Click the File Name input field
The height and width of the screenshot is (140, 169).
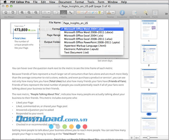coord(91,23)
